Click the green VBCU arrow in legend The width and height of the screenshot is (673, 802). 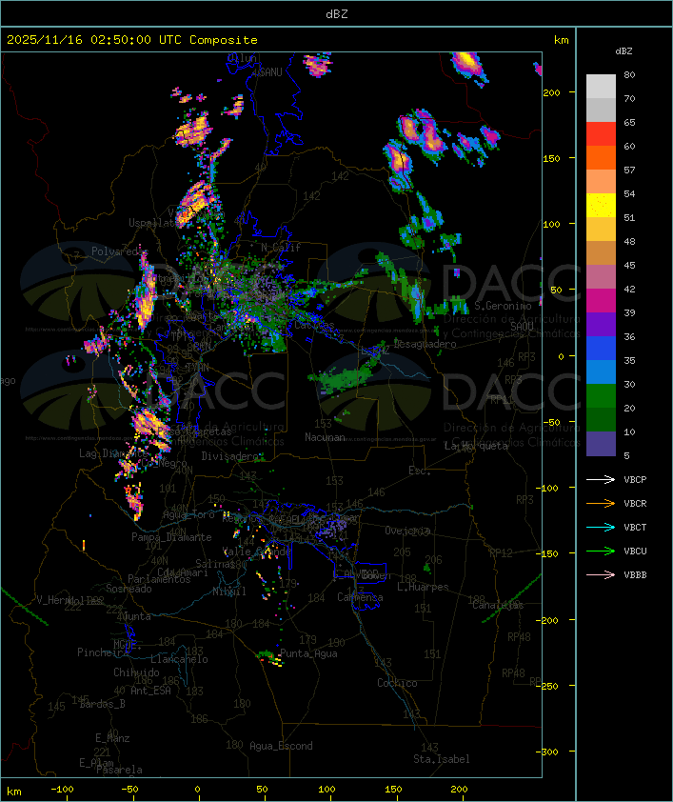tap(601, 551)
